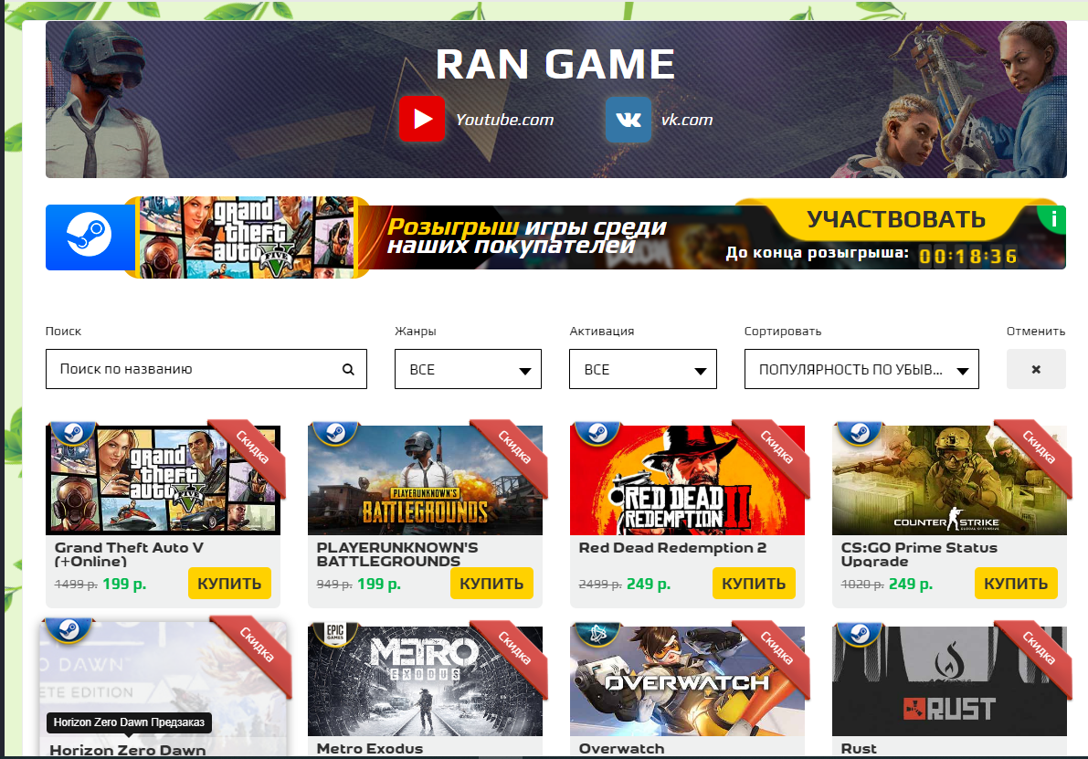Screen dimensions: 1088x759
Task: Buy Grand Theft Auto V with КУПИТЬ
Action: tap(229, 584)
